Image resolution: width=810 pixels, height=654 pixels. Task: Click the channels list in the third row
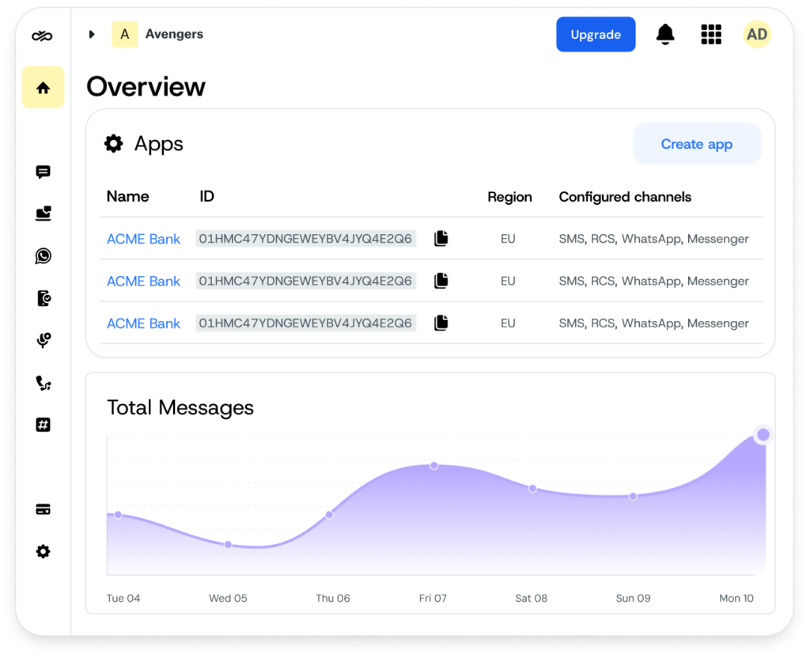point(653,323)
